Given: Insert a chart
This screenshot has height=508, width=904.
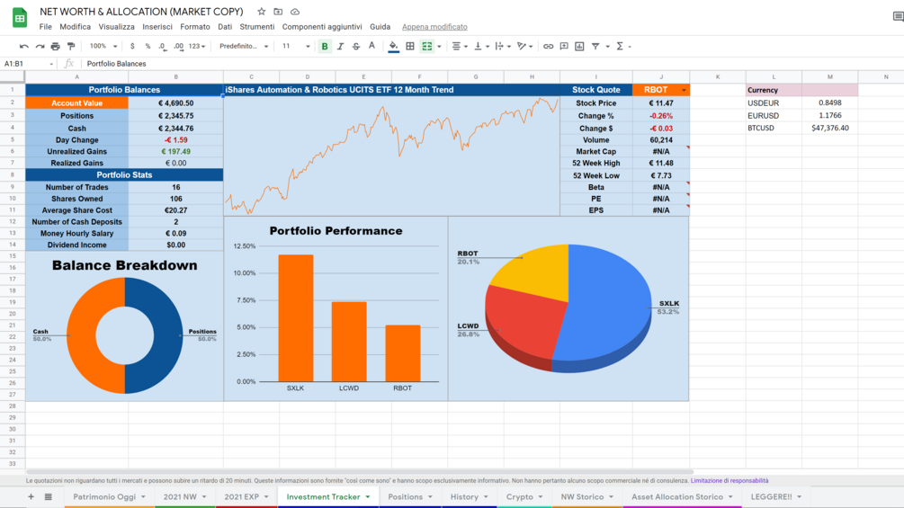Looking at the screenshot, I should [x=579, y=46].
